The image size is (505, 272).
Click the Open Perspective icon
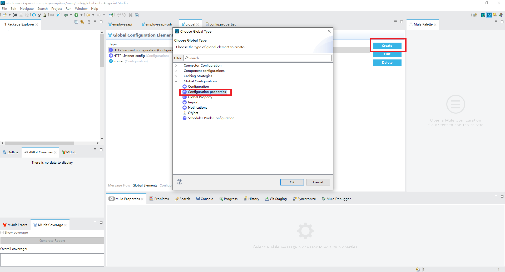(x=474, y=15)
